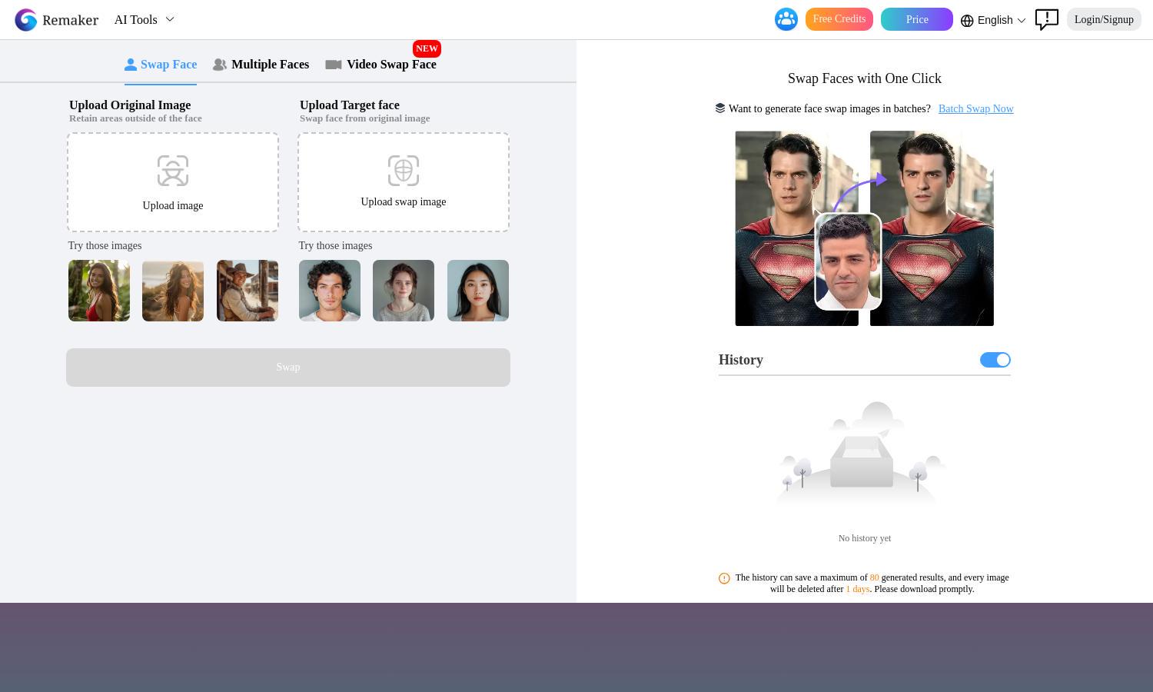Open the feedback message icon
The width and height of the screenshot is (1153, 692).
tap(1047, 19)
